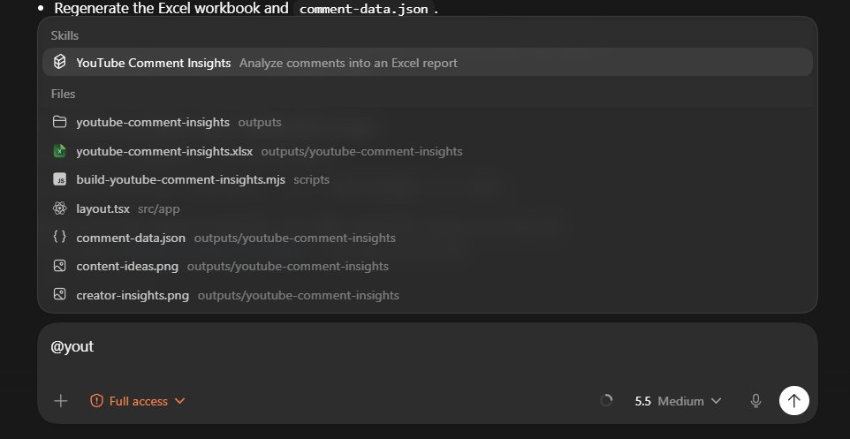
Task: Click the curly braces icon for comment-data.json
Action: (x=59, y=237)
